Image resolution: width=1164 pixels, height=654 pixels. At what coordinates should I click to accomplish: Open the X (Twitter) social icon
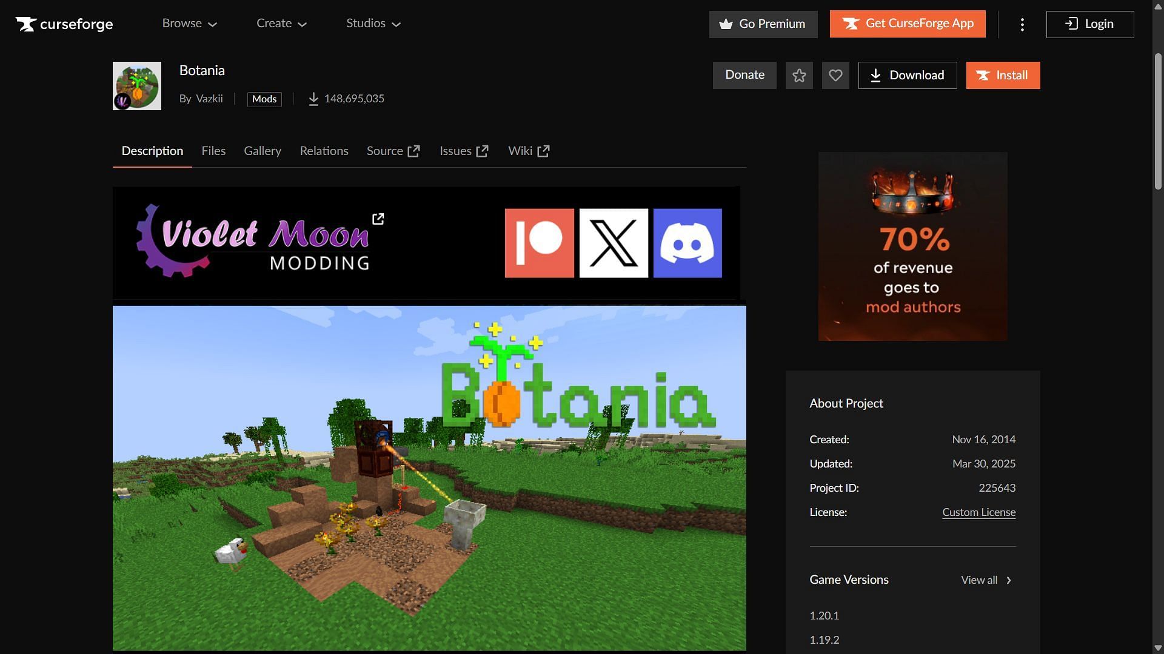614,243
